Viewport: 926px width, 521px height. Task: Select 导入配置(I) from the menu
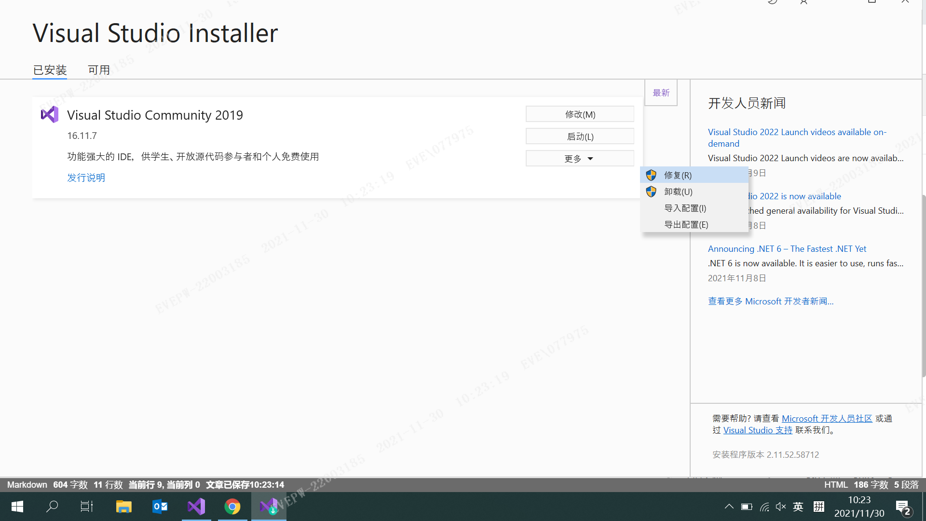click(x=685, y=208)
